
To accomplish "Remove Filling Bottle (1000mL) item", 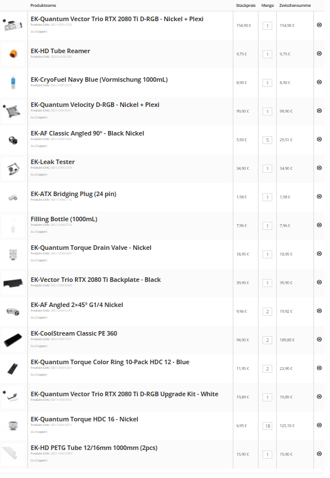I will tap(319, 225).
